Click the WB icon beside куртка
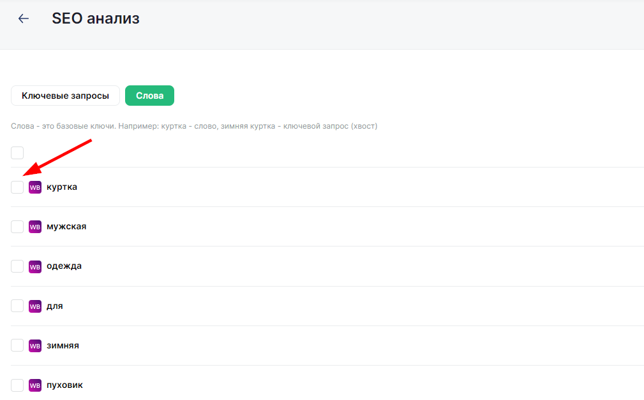The width and height of the screenshot is (644, 400). [35, 187]
